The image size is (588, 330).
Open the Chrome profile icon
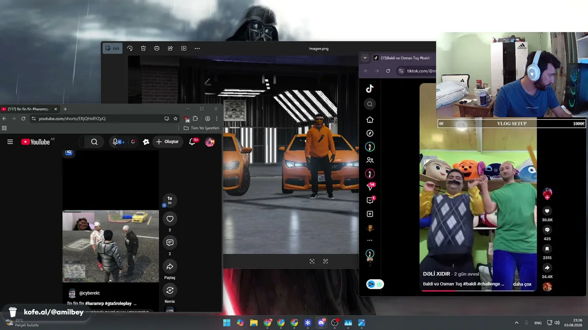click(x=208, y=119)
